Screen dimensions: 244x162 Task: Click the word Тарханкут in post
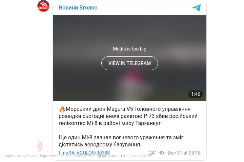148,123
